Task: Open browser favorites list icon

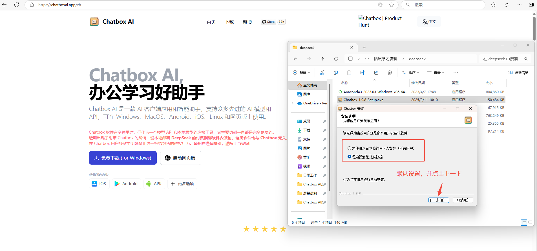Action: [x=507, y=5]
